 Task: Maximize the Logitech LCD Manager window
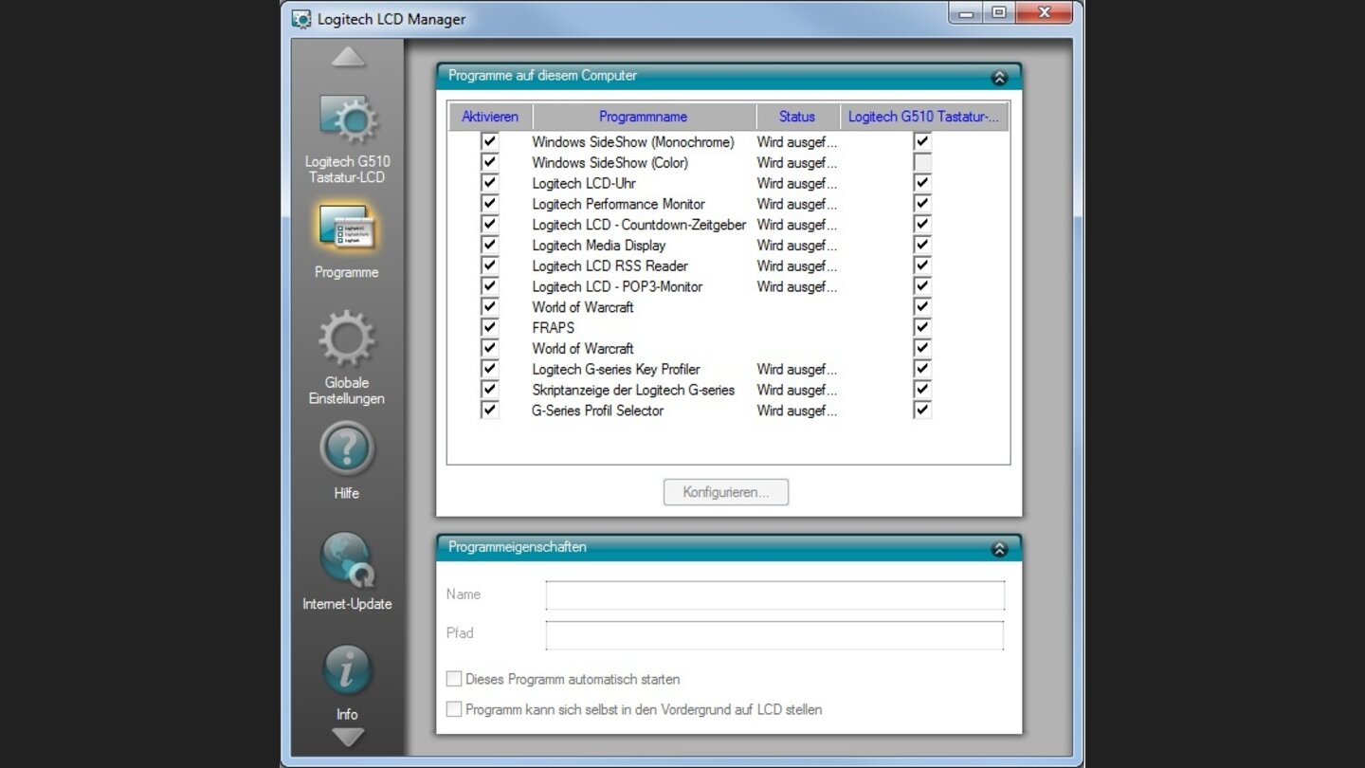[999, 12]
